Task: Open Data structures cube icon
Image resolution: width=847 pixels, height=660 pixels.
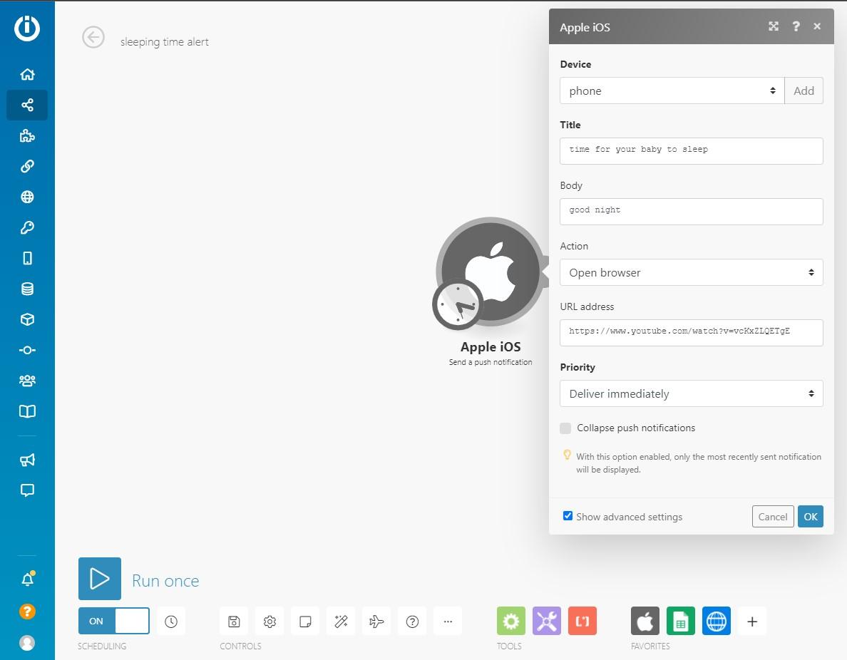Action: tap(27, 319)
